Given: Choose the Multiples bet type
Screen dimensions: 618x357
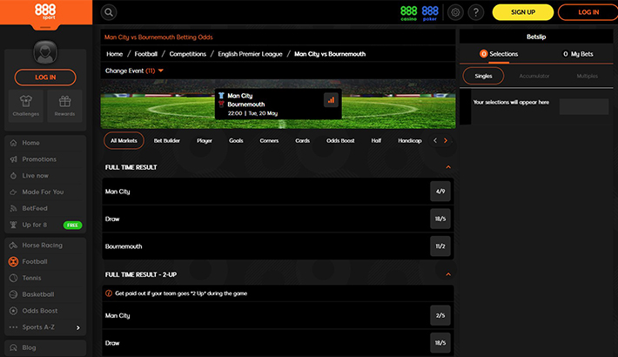Looking at the screenshot, I should coord(588,76).
